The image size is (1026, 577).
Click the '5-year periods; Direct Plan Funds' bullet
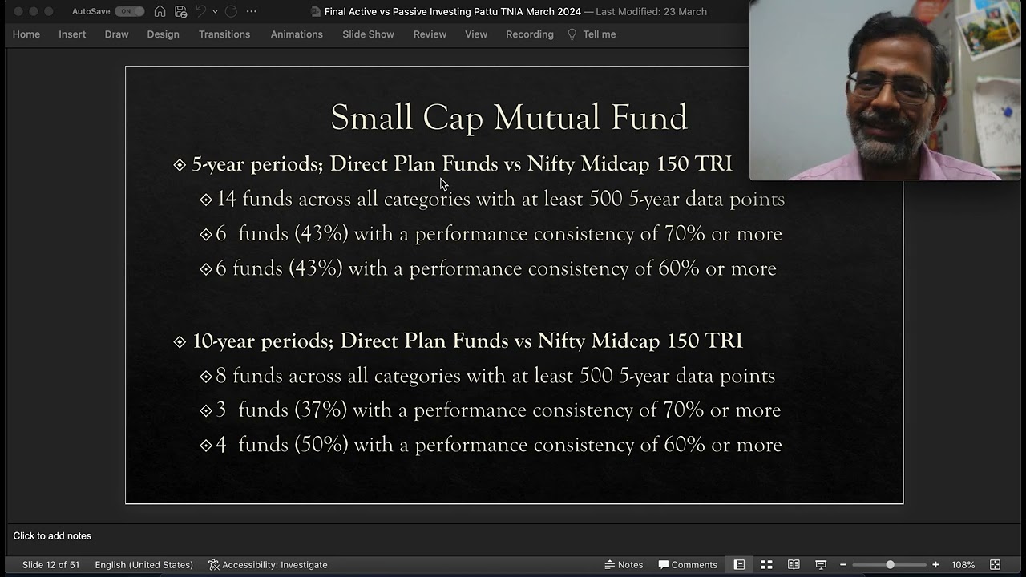pyautogui.click(x=462, y=163)
